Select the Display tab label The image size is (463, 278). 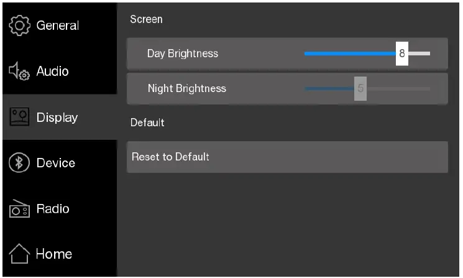tap(57, 117)
